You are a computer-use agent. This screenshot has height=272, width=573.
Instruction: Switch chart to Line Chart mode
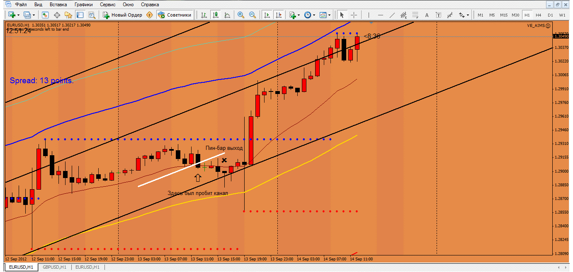pos(227,15)
